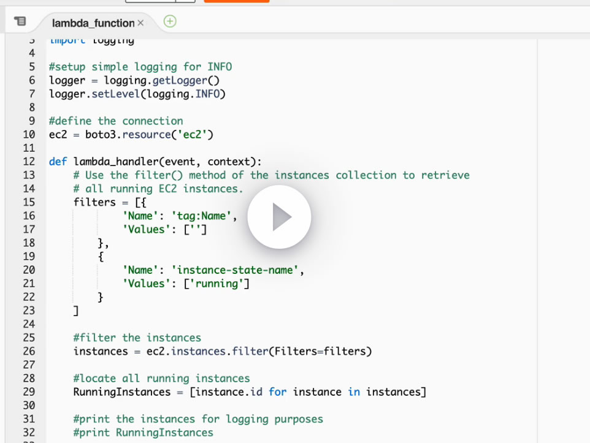Click line number 12 in gutter
This screenshot has height=443, width=590.
pyautogui.click(x=29, y=162)
